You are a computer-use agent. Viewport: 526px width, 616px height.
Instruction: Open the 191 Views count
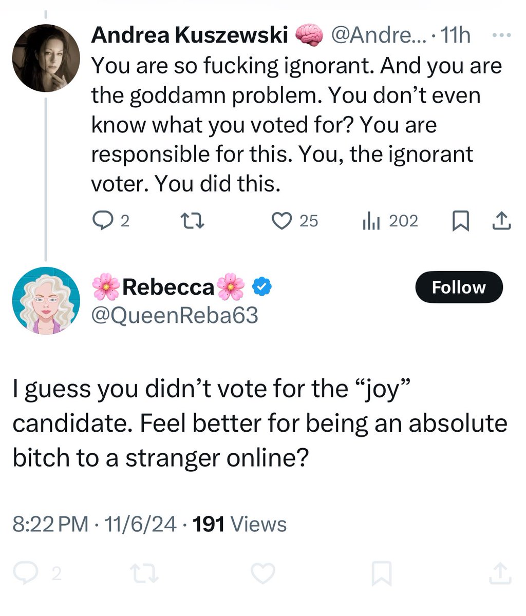point(239,524)
